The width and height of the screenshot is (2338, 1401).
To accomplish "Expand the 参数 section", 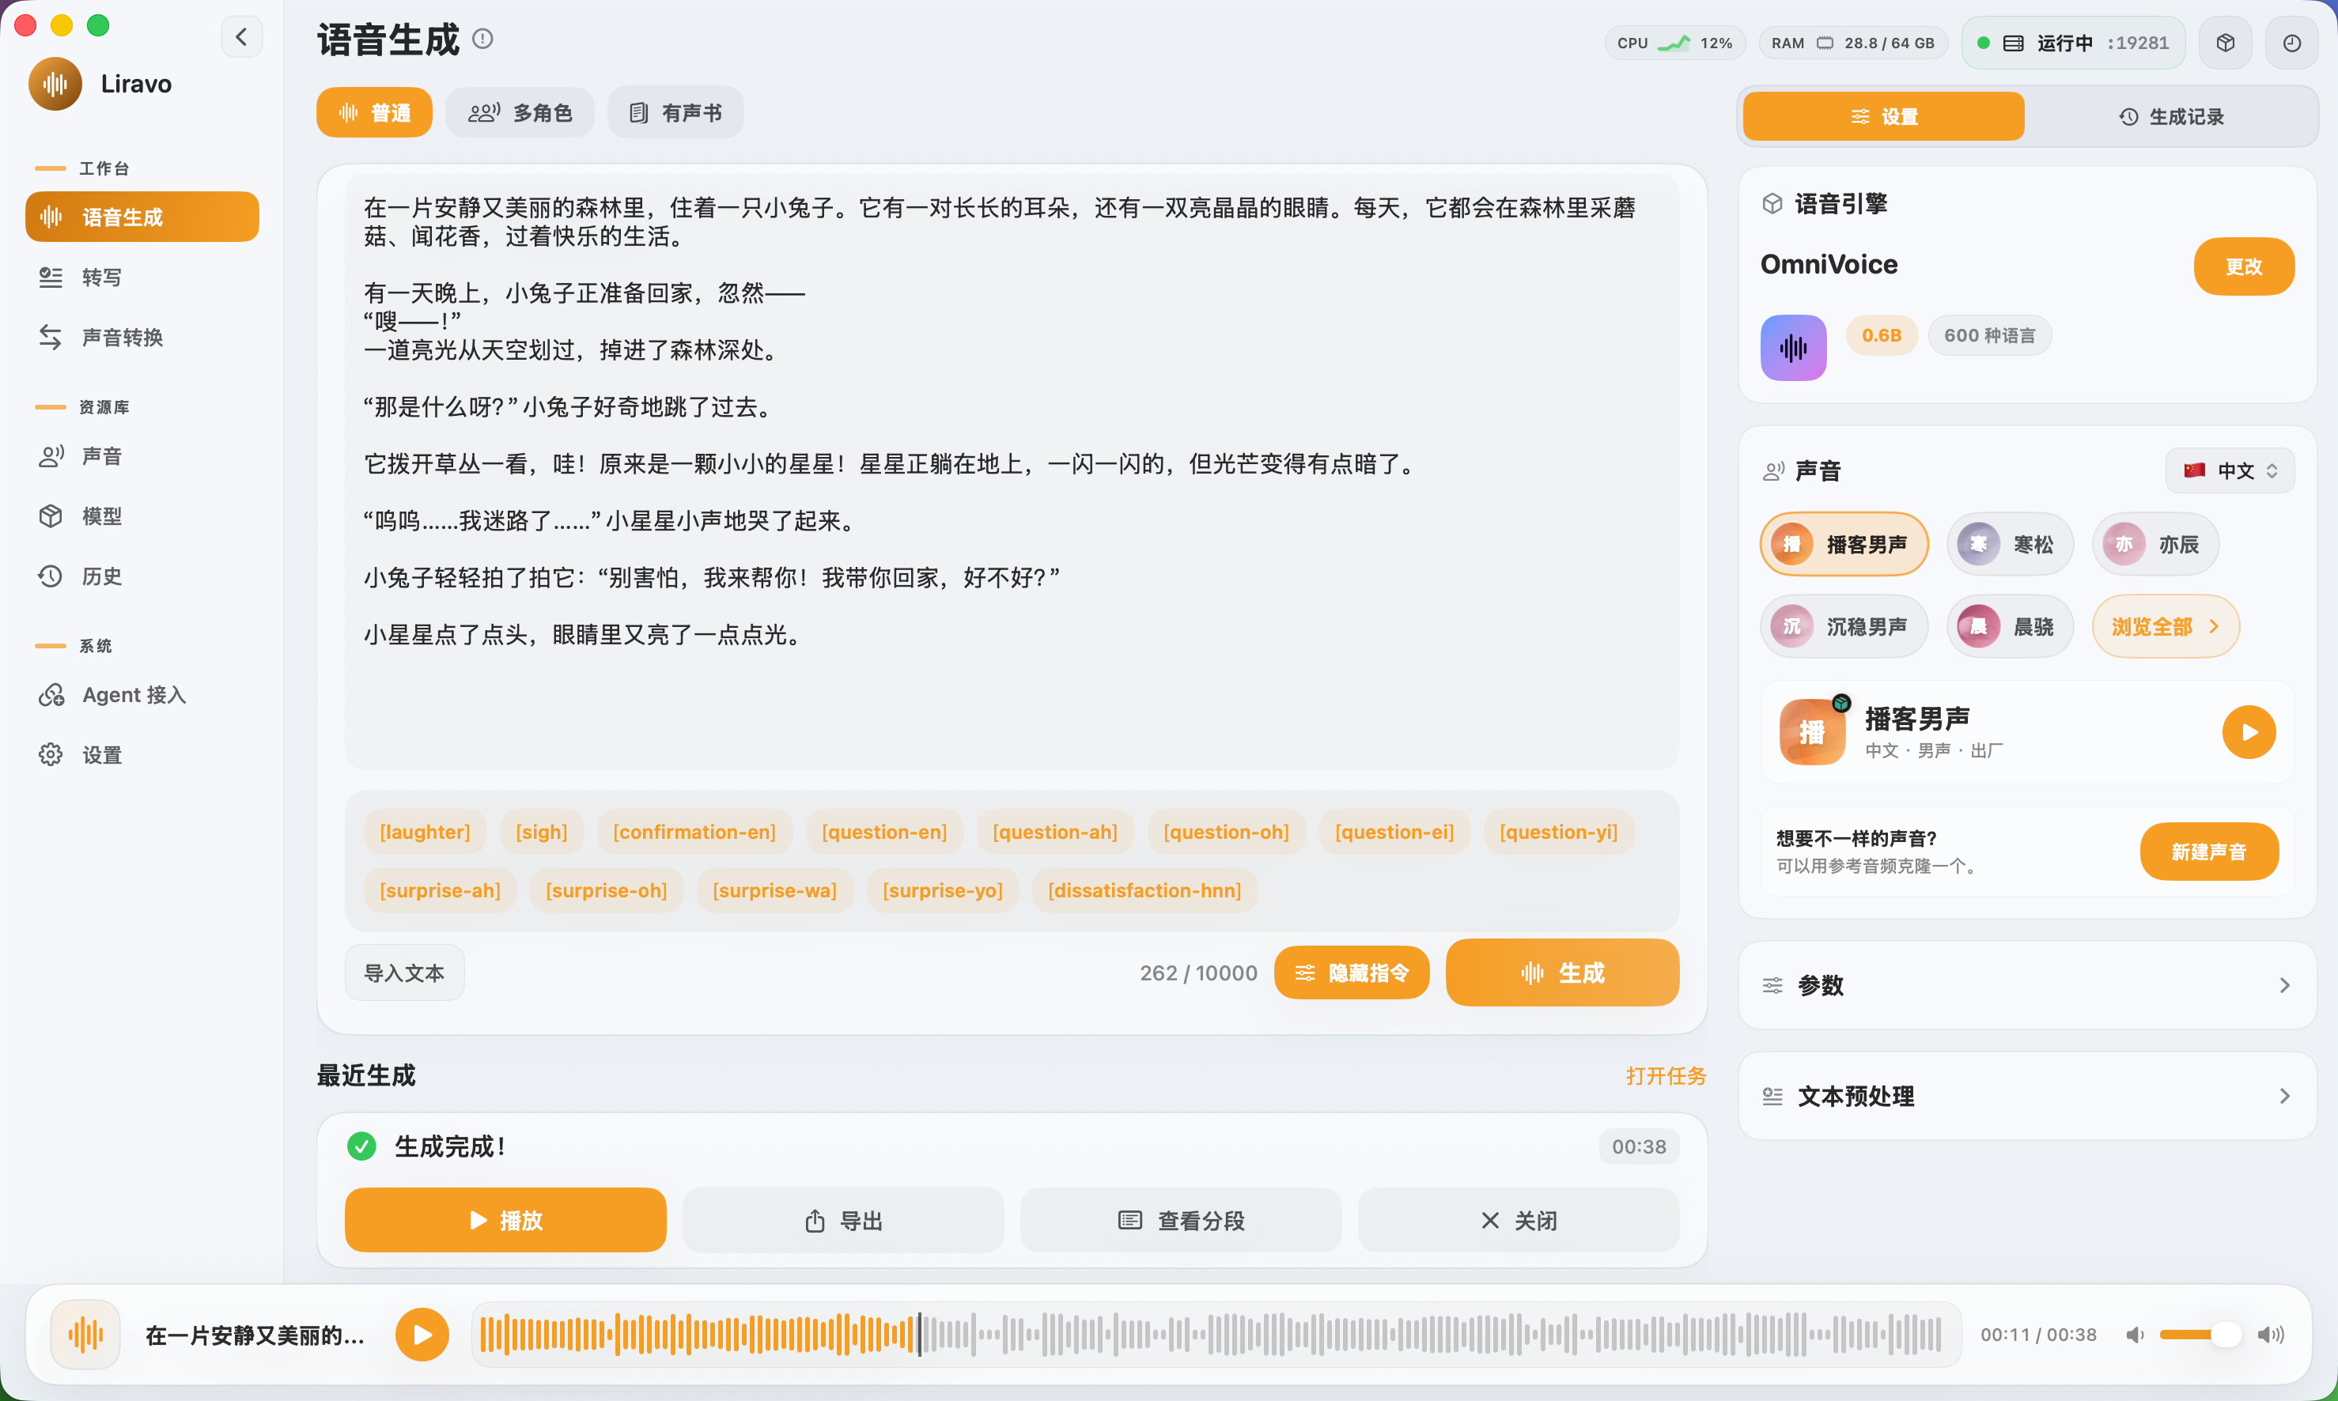I will (2026, 986).
